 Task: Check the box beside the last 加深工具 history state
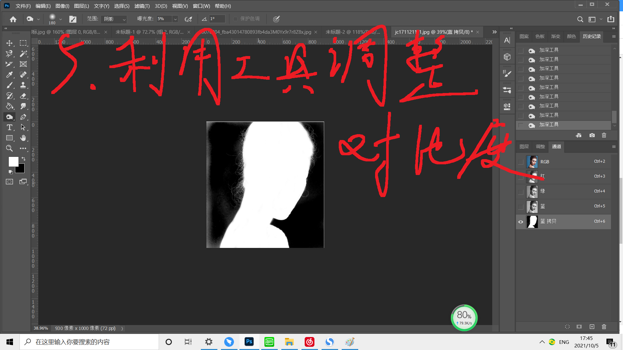(520, 125)
